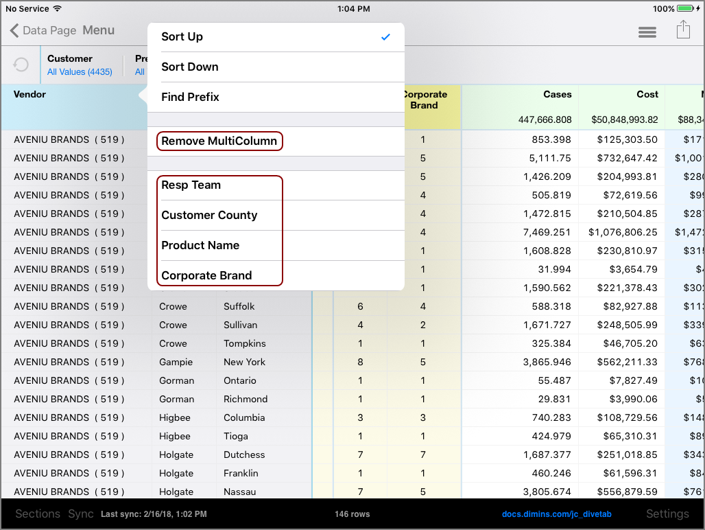
Task: Toggle Customer County column option
Action: click(219, 216)
